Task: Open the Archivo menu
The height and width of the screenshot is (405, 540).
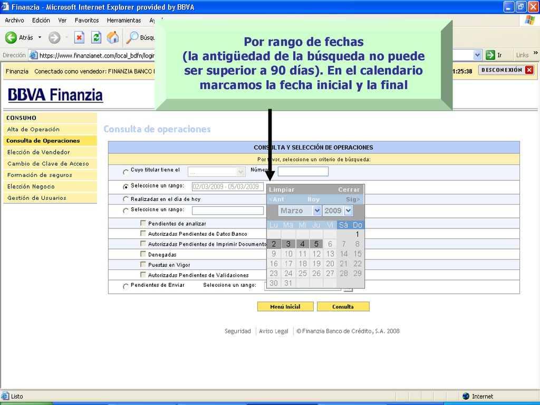Action: tap(14, 21)
